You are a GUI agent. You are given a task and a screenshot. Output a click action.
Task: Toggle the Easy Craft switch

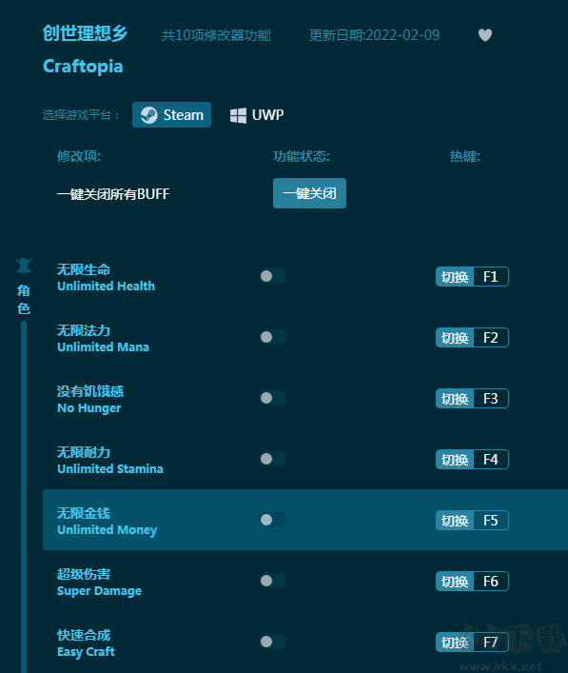click(273, 642)
